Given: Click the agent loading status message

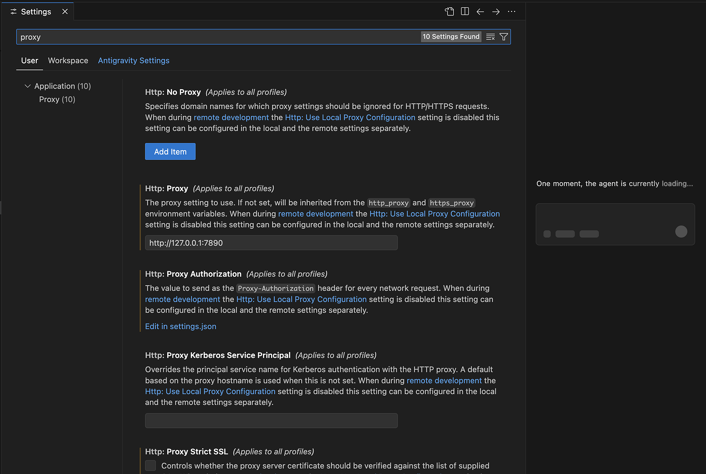Looking at the screenshot, I should click(x=614, y=183).
